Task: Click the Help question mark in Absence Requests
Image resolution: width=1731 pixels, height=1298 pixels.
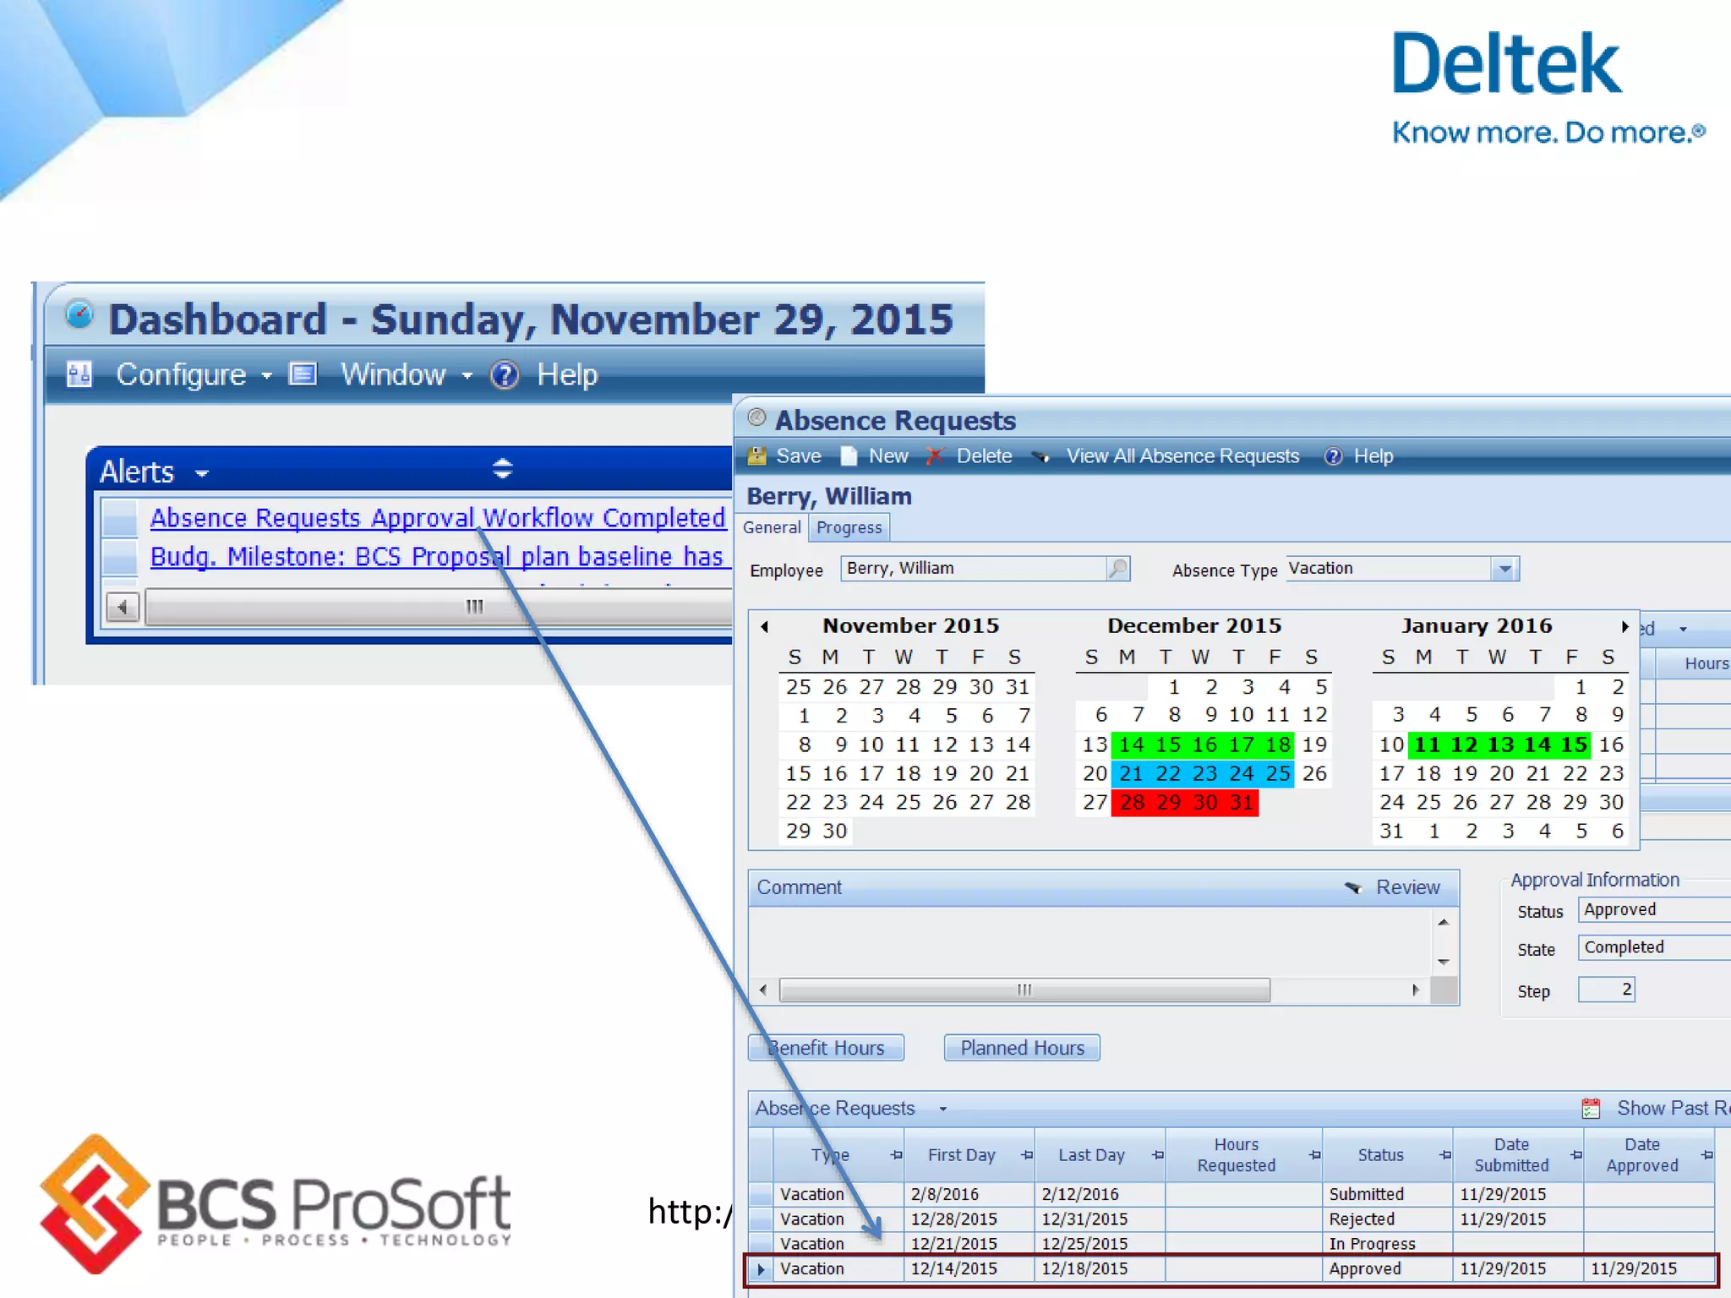Action: click(x=1333, y=456)
